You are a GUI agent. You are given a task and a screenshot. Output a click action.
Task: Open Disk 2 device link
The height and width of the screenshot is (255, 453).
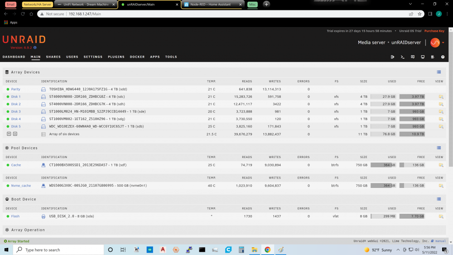15,104
